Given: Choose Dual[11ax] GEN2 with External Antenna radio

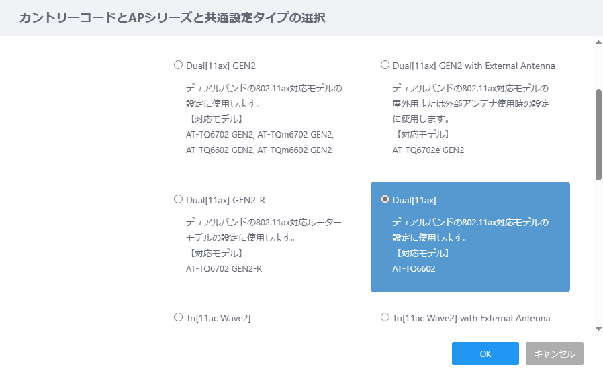Looking at the screenshot, I should (385, 65).
